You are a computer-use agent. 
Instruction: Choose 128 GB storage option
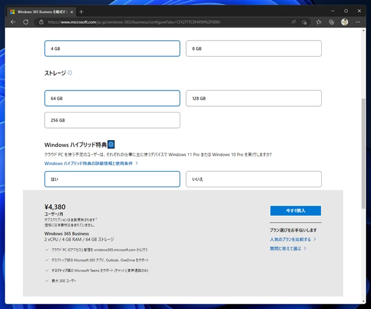coord(254,98)
